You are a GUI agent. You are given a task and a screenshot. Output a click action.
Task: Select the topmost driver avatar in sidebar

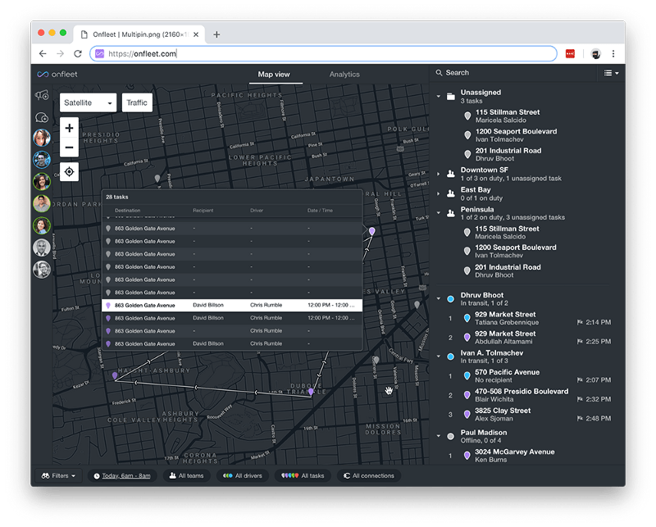pos(42,138)
